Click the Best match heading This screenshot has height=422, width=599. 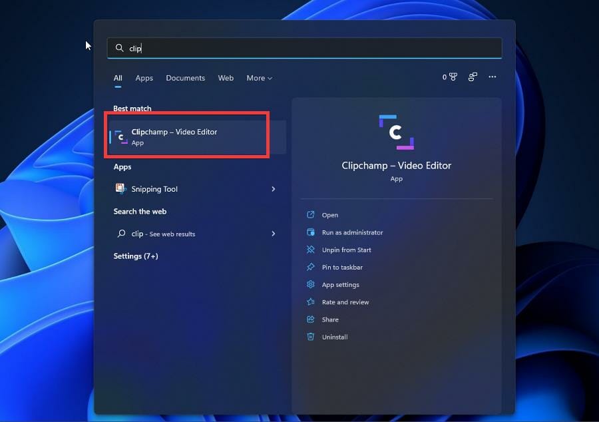point(132,108)
